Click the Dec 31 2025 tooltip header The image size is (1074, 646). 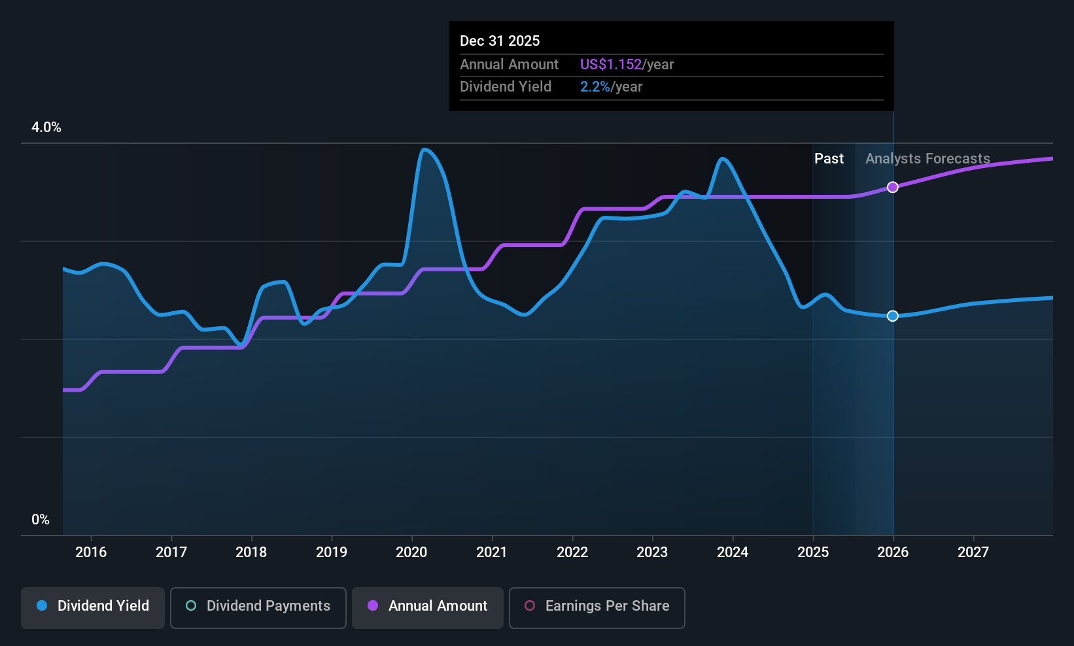(500, 41)
